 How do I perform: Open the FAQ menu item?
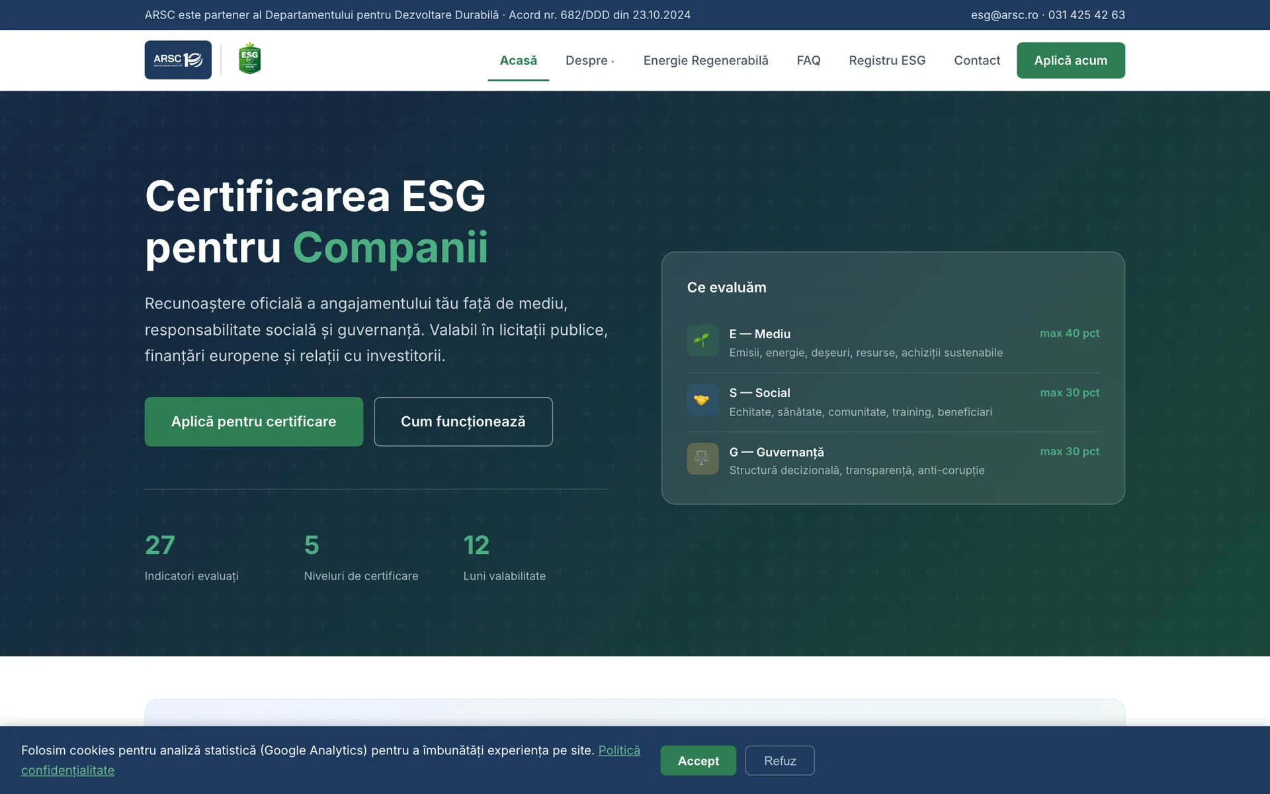coord(808,60)
